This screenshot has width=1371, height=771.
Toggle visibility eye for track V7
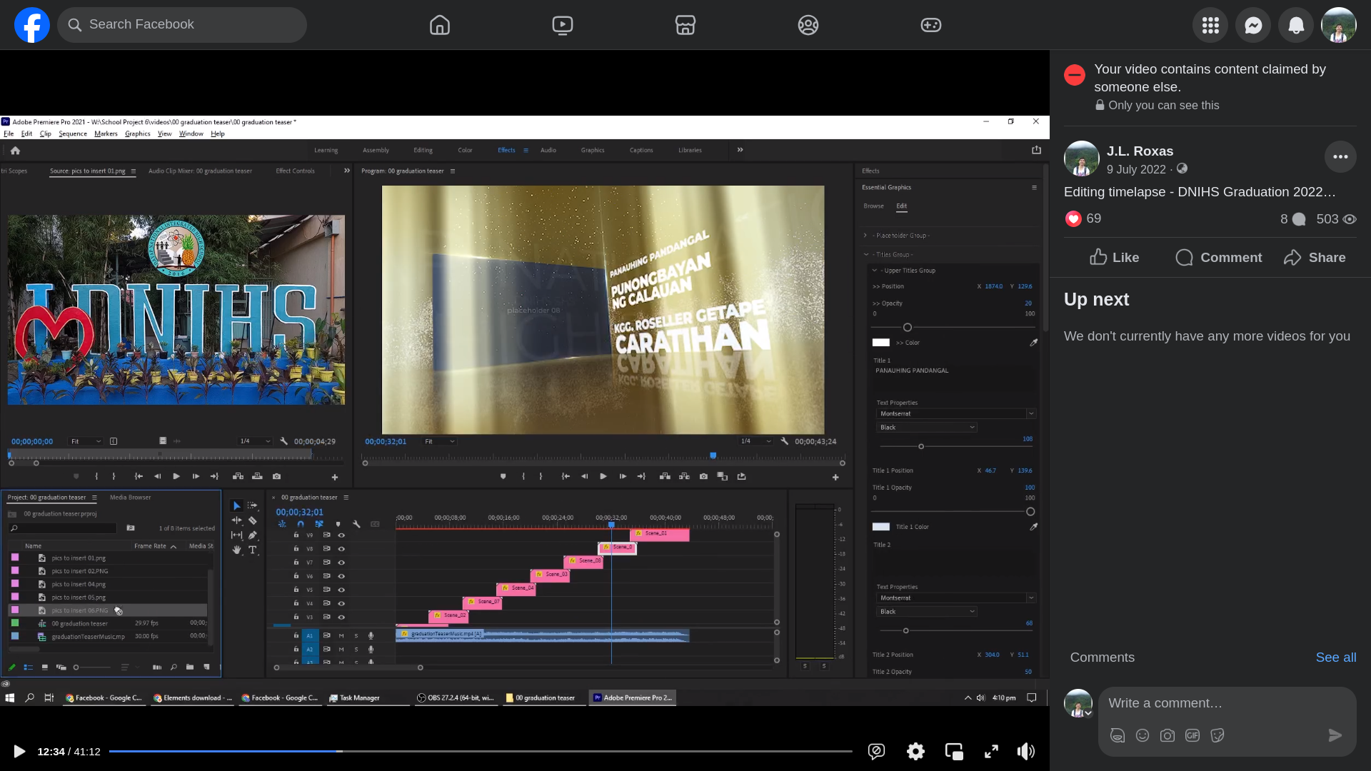[341, 563]
